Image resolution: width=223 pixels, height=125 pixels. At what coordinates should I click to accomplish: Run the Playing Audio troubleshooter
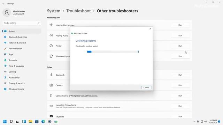pos(180,35)
